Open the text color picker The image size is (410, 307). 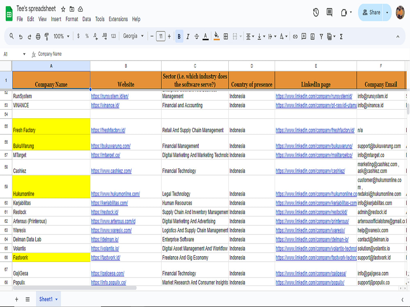point(205,36)
